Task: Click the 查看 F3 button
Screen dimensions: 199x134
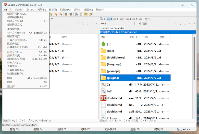Action: pyautogui.click(x=14, y=129)
